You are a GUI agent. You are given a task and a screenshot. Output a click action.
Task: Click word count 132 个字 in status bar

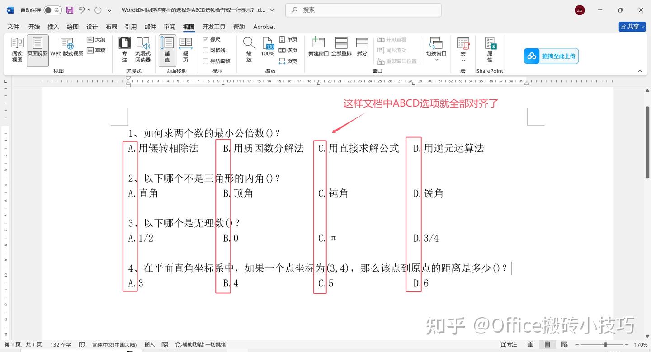click(x=60, y=344)
